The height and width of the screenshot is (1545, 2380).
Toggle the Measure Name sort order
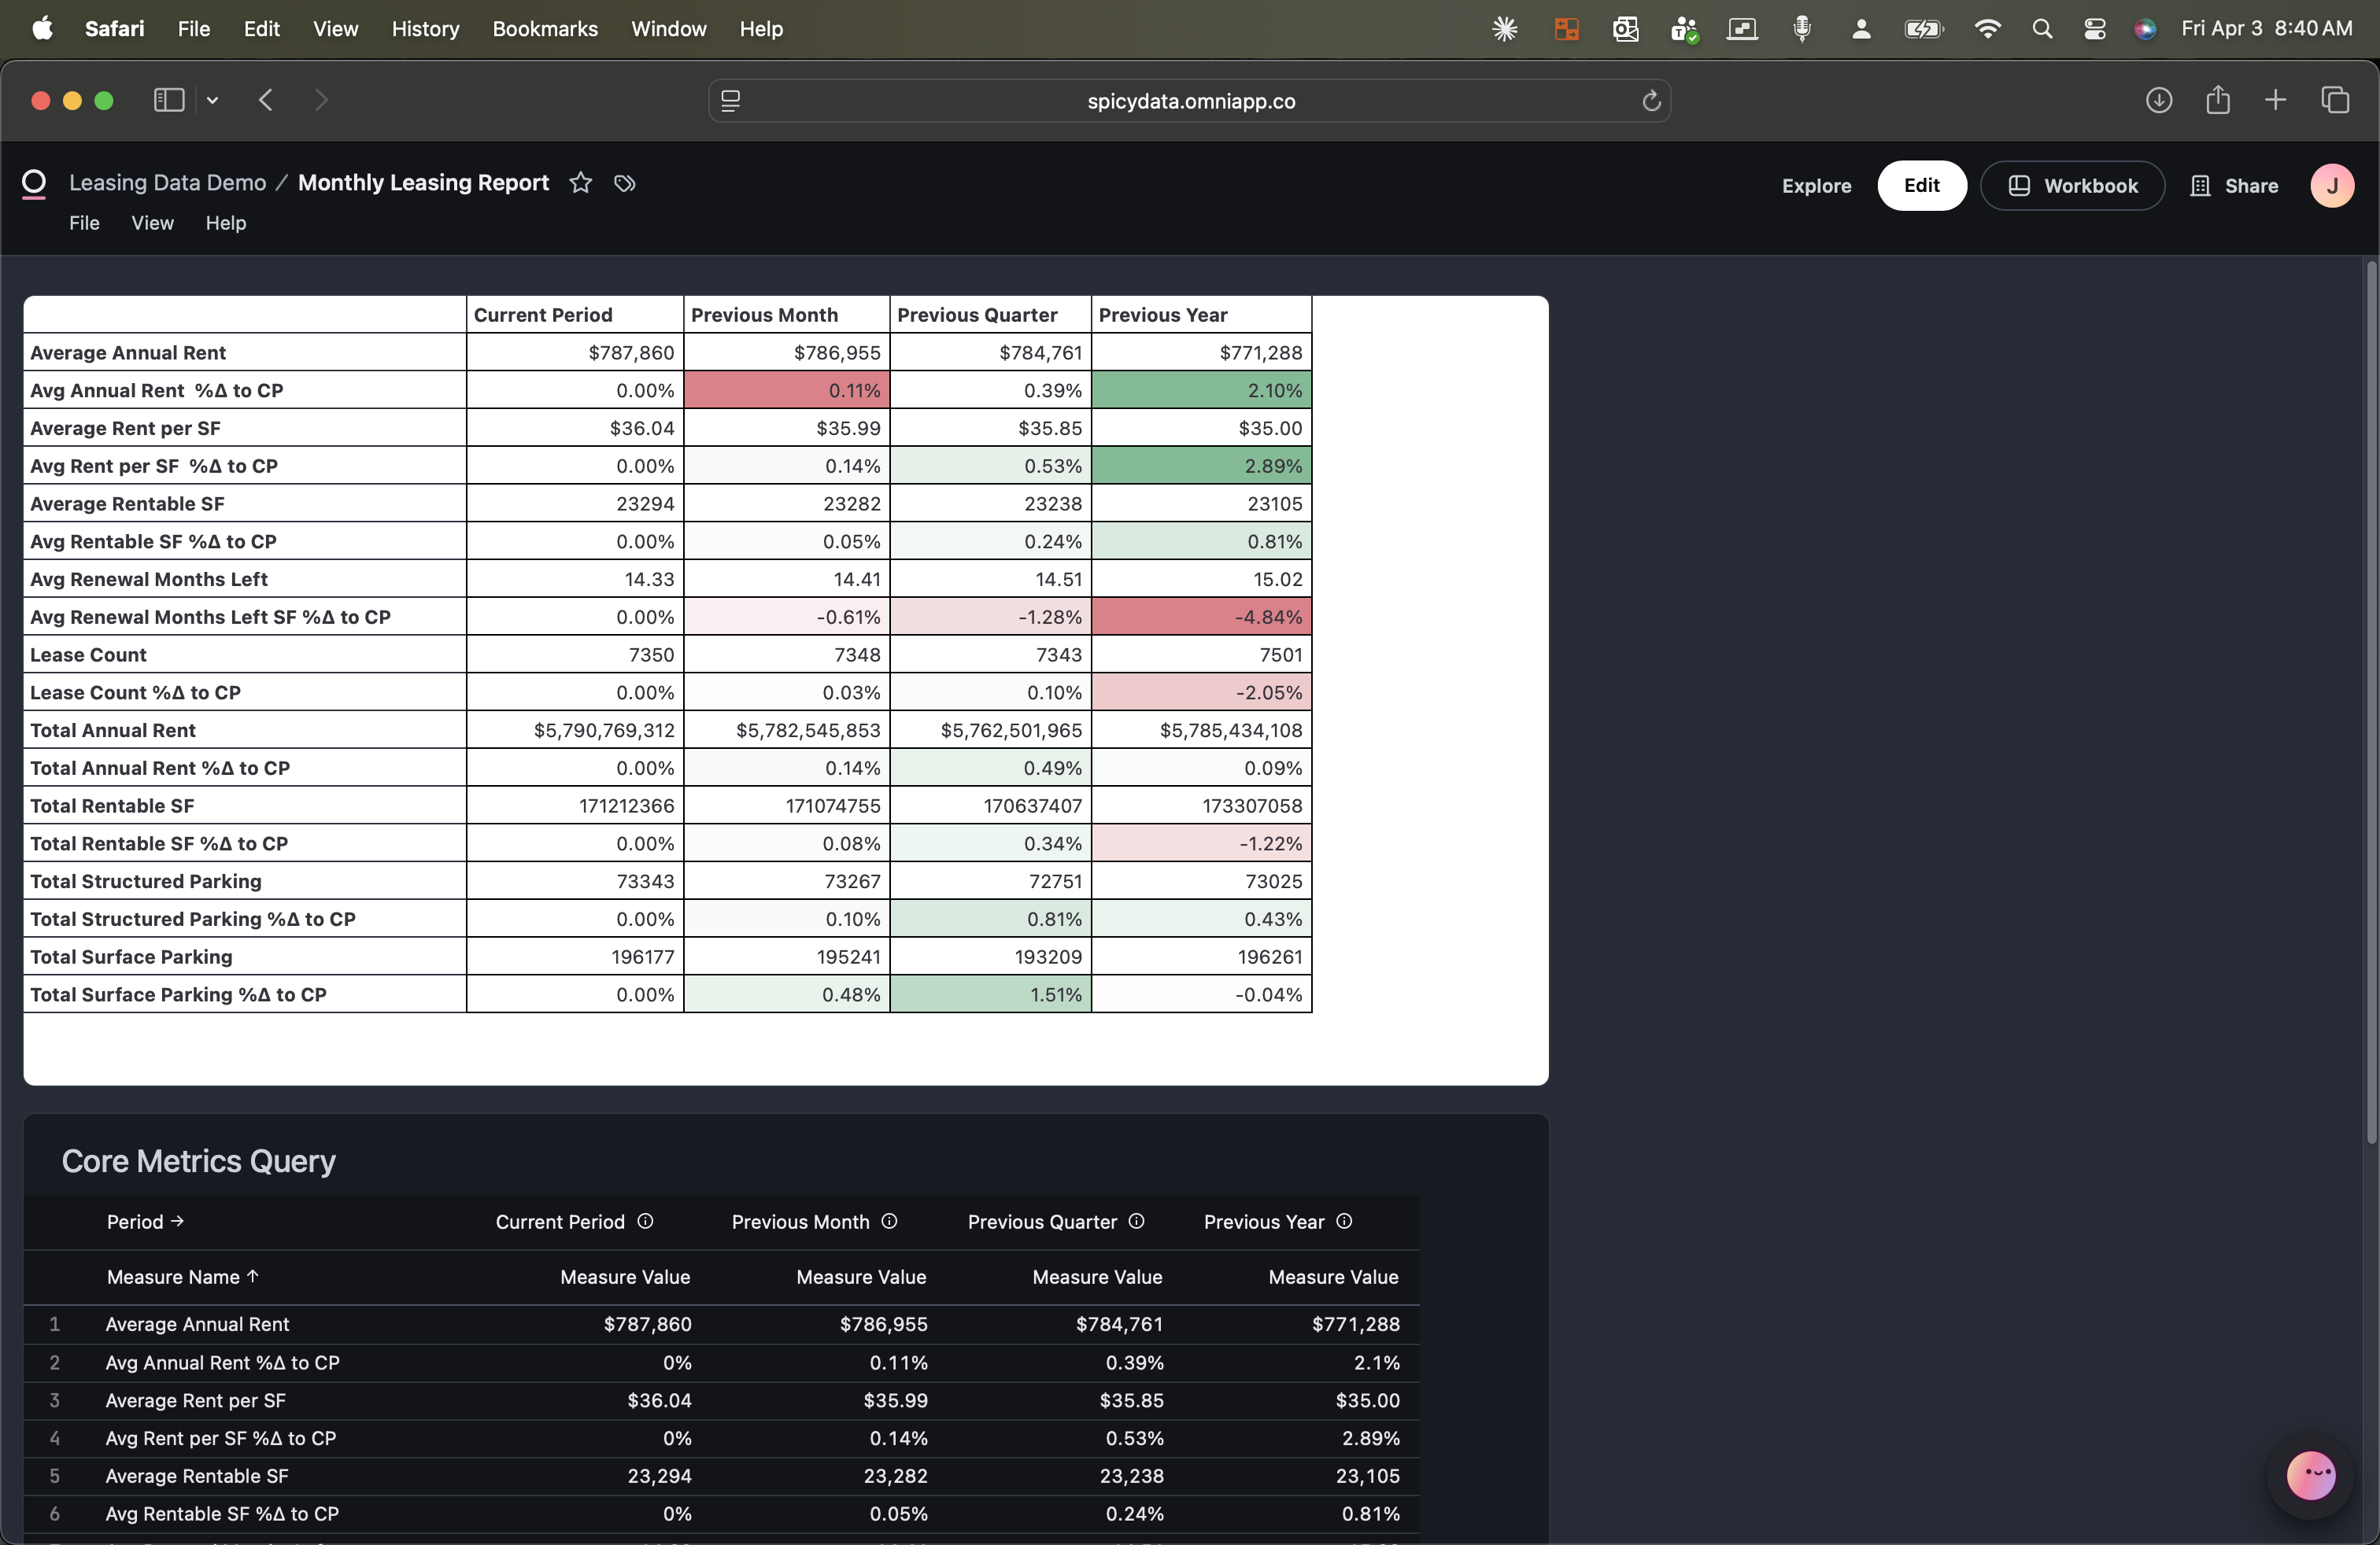coord(251,1276)
